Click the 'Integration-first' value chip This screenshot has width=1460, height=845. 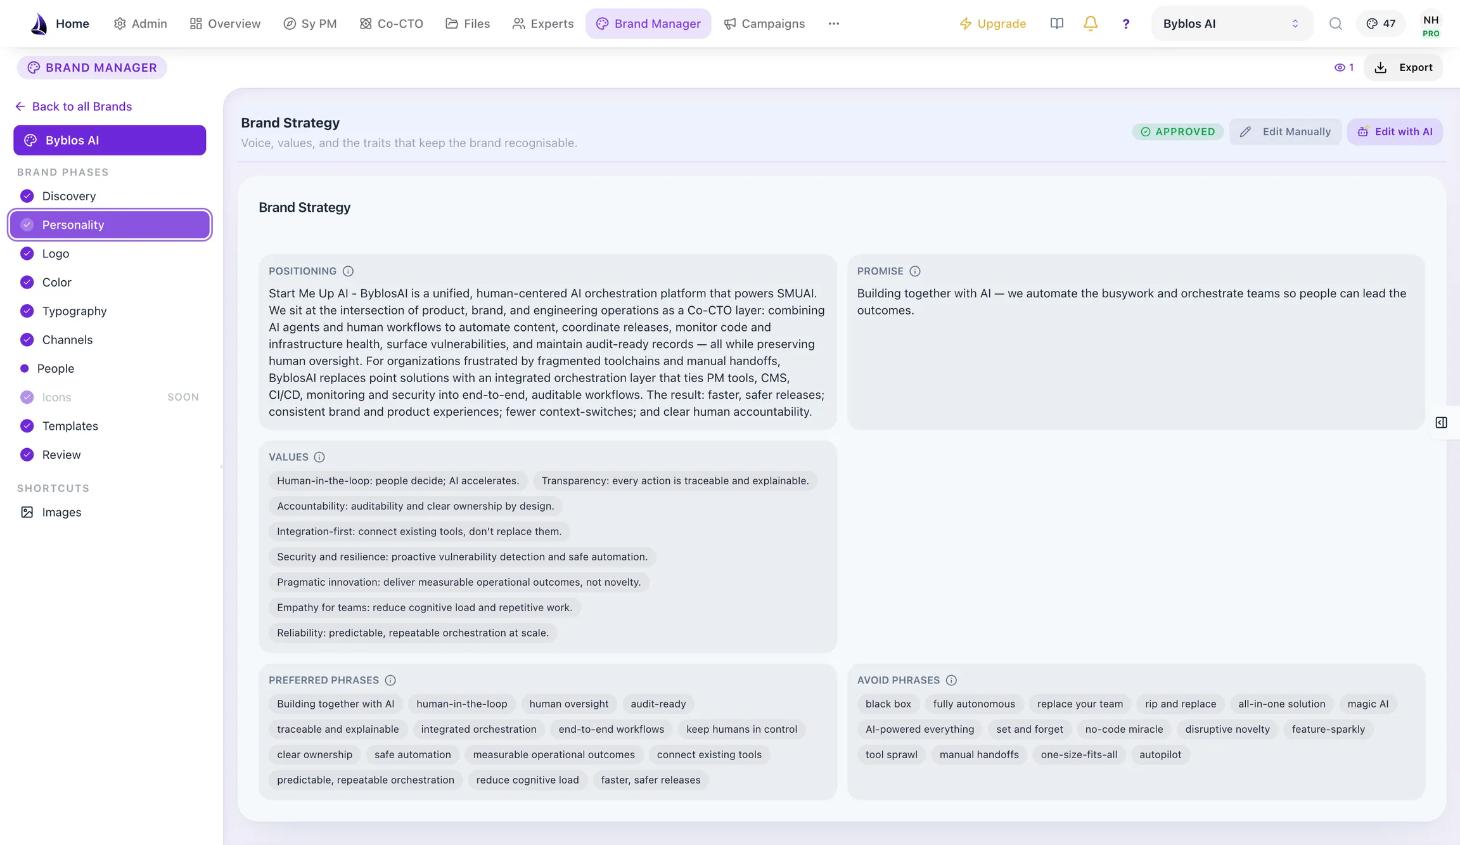click(x=419, y=531)
